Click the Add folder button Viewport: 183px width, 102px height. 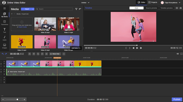pos(76,48)
